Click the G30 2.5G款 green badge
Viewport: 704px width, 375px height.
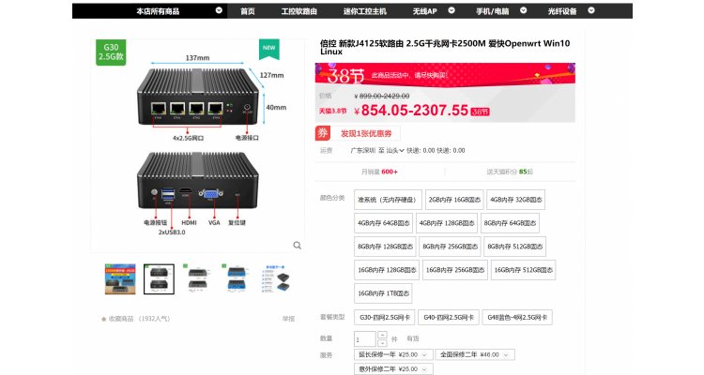pyautogui.click(x=111, y=52)
